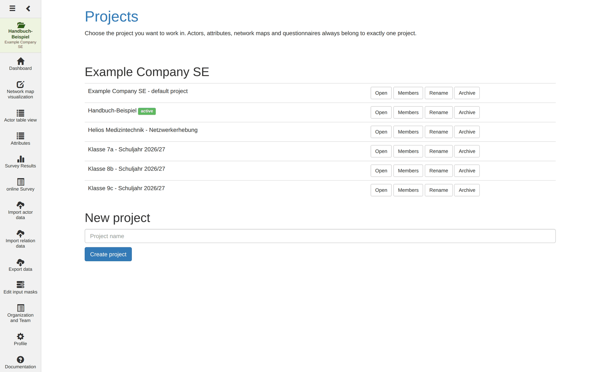Open Profile gear icon
595x372 pixels.
pyautogui.click(x=20, y=337)
